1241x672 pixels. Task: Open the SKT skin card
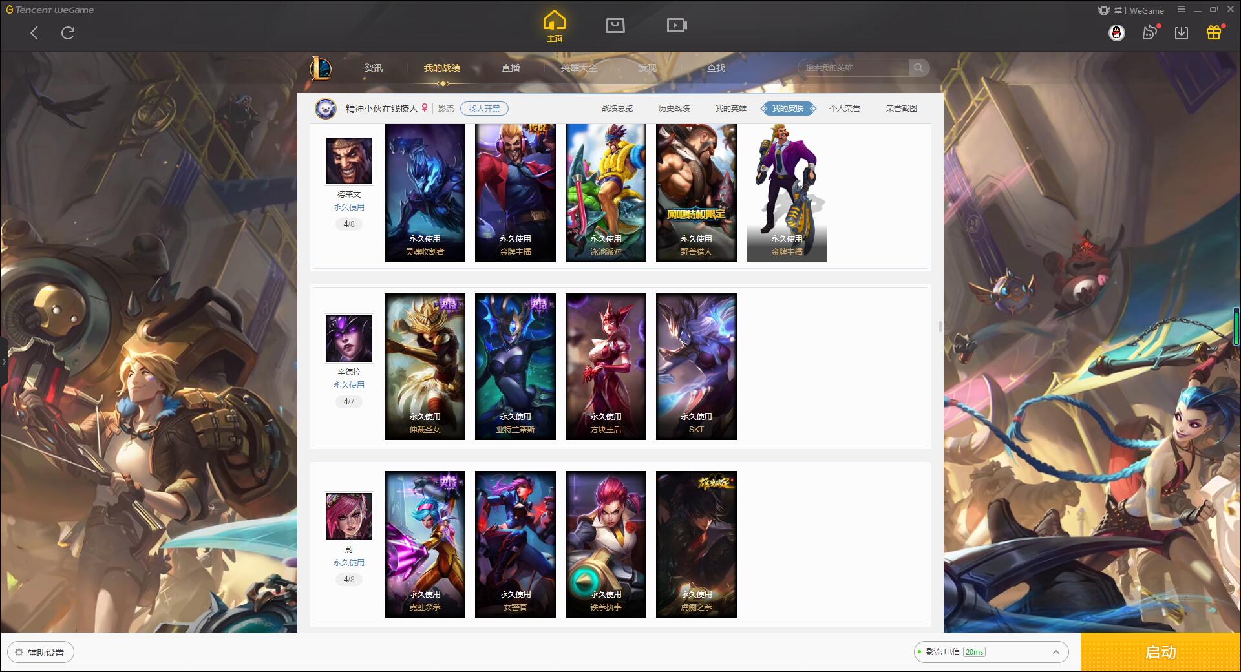click(x=696, y=366)
